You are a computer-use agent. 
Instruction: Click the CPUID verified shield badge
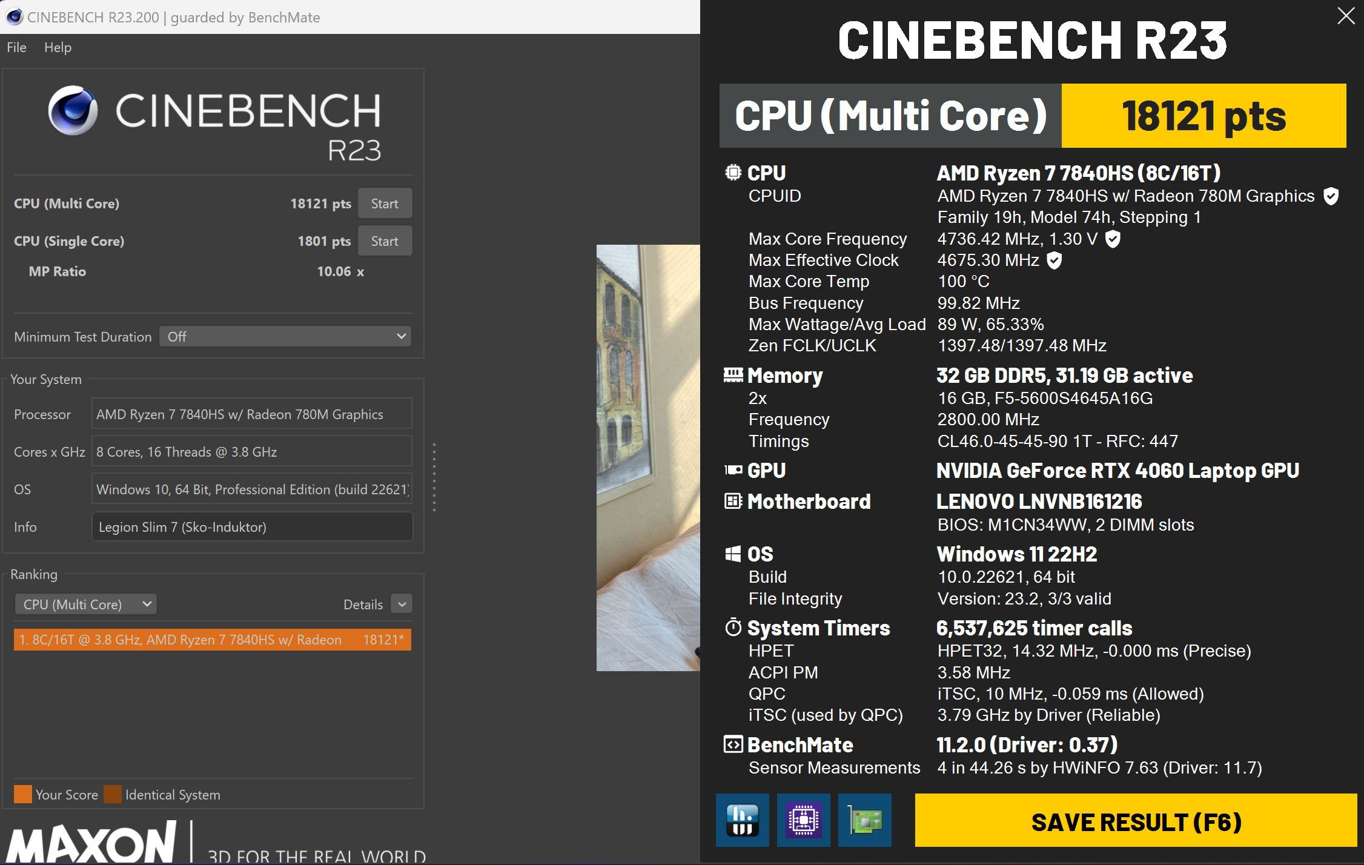(1331, 196)
